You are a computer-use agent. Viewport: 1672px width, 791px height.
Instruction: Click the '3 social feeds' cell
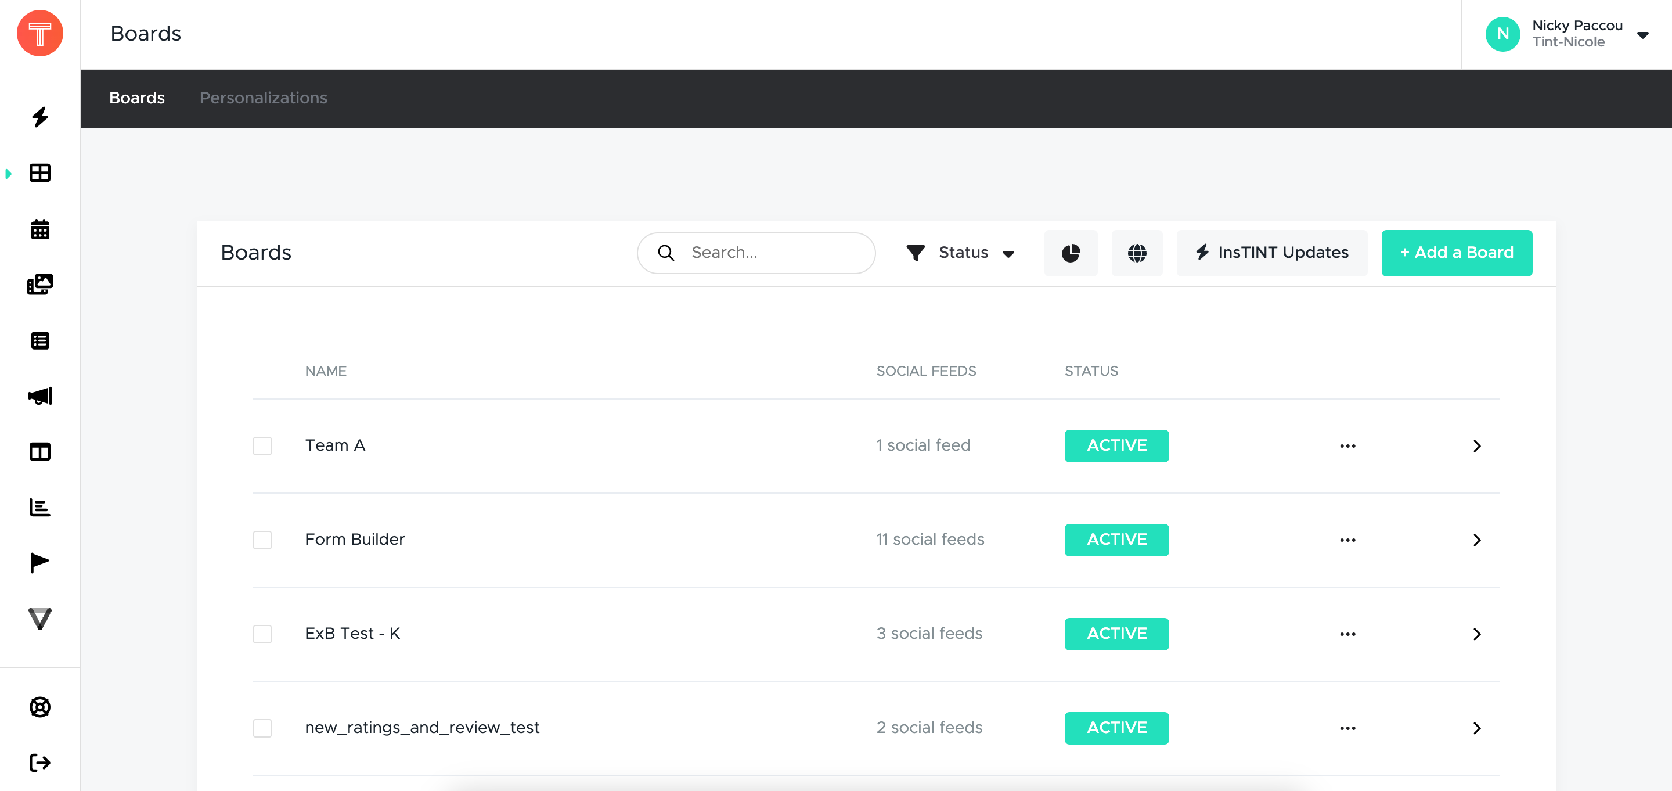tap(929, 634)
